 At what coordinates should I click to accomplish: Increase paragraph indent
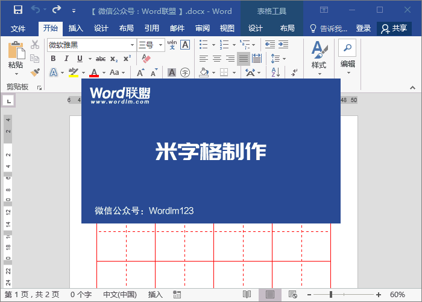pyautogui.click(x=283, y=45)
